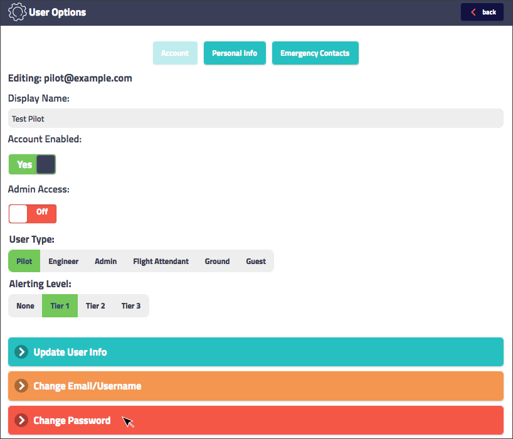Click the chevron icon on Change Password
Viewport: 513px width, 439px height.
(21, 420)
